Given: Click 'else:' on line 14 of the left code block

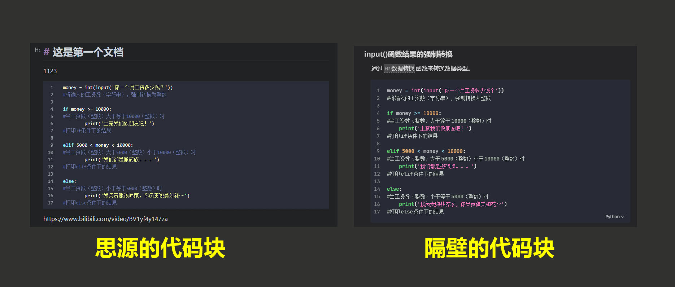Looking at the screenshot, I should 70,181.
